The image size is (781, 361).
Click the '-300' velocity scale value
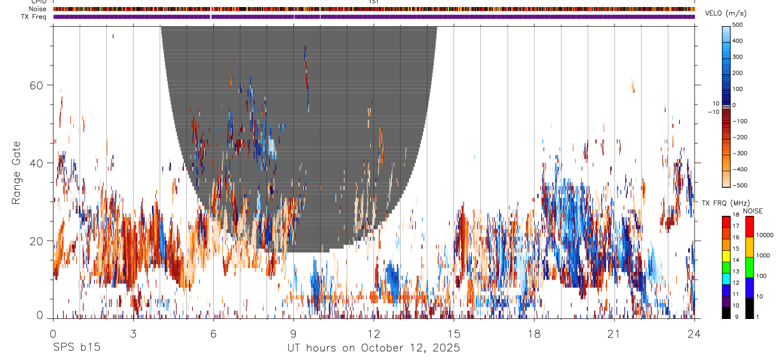click(739, 153)
